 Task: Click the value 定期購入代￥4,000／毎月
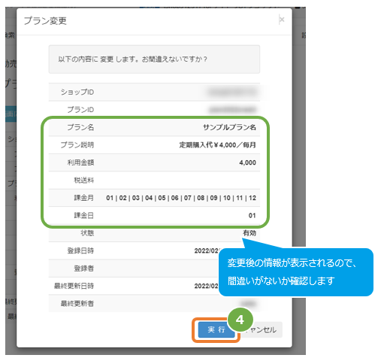pyautogui.click(x=217, y=145)
